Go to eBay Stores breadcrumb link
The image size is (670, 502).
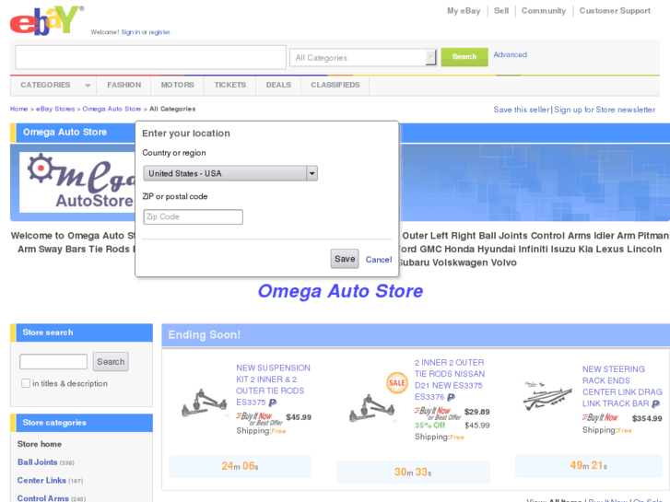coord(55,109)
